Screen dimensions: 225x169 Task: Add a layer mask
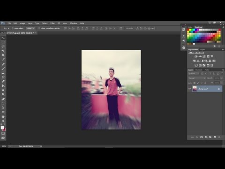tap(202, 137)
